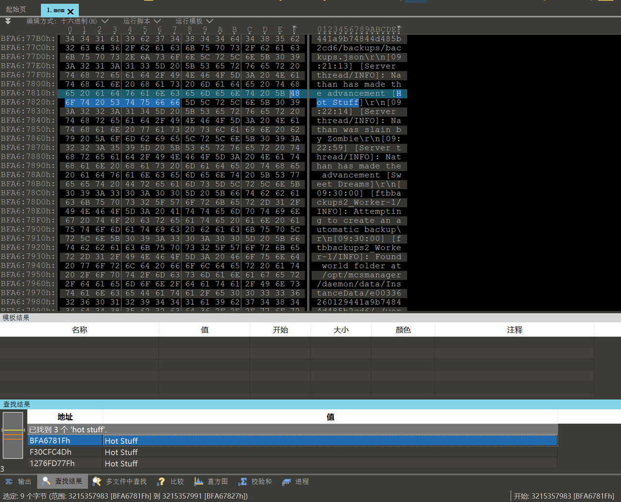Image resolution: width=621 pixels, height=502 pixels.
Task: Click the find results minimap position bar
Action: (x=13, y=435)
